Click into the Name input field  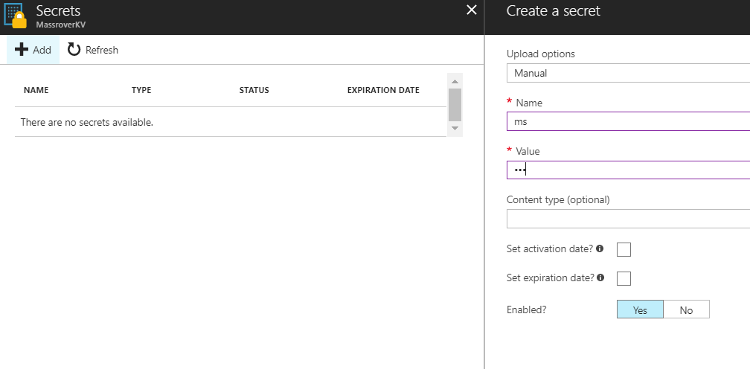tap(628, 121)
